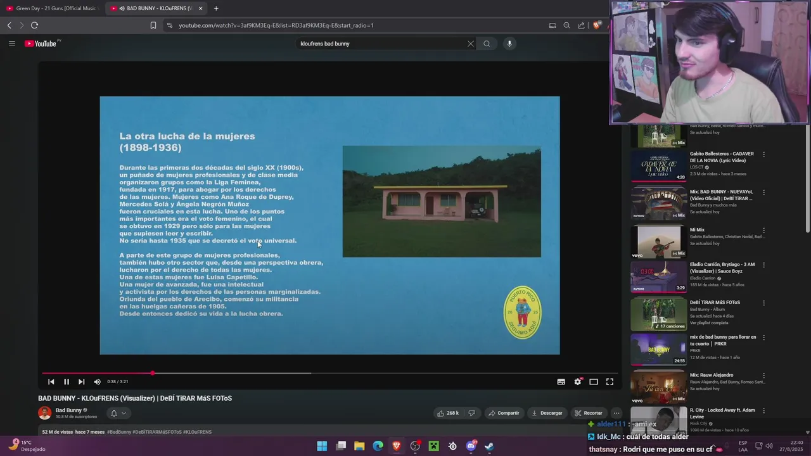Launch Microsoft Edge from the taskbar
This screenshot has width=811, height=456.
coord(378,446)
